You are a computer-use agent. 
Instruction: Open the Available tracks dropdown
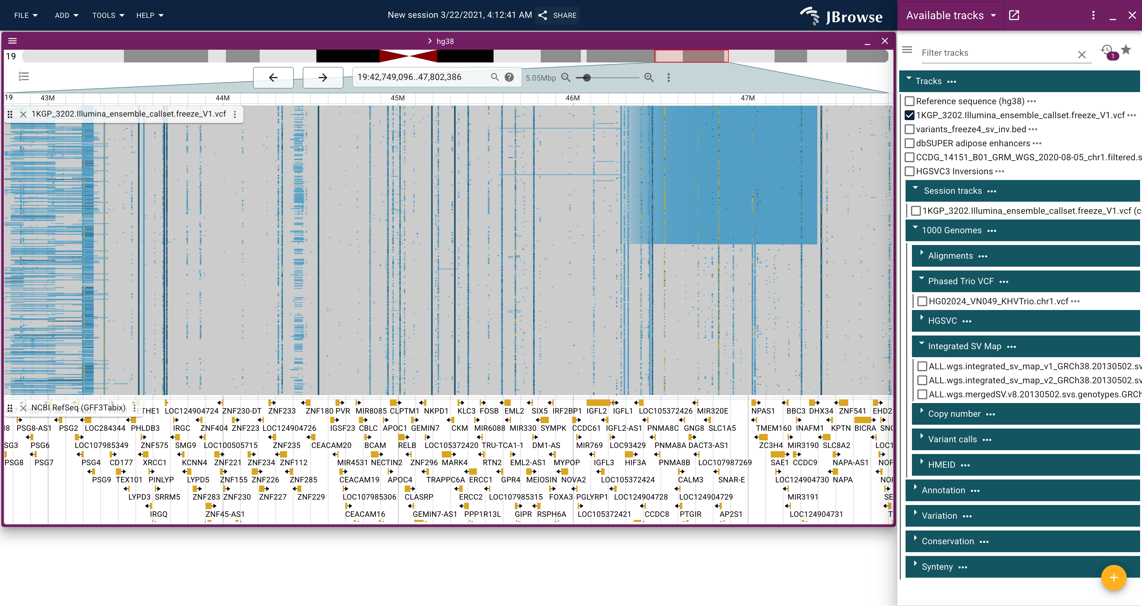pyautogui.click(x=950, y=15)
